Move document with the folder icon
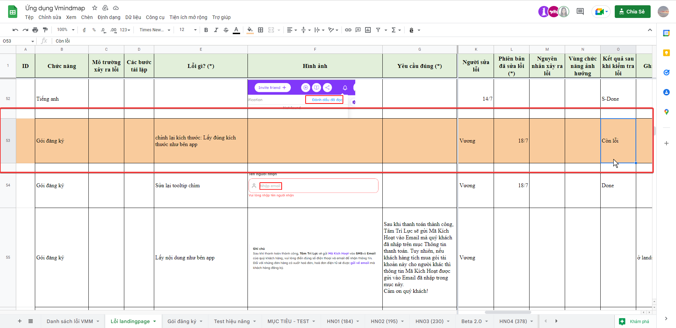Screen dimensions: 676x328 pyautogui.click(x=105, y=8)
